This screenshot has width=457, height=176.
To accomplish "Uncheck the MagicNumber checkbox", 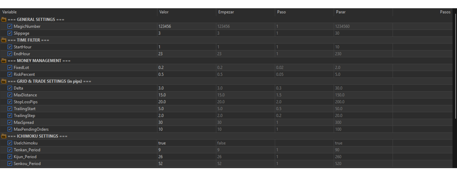I will click(x=10, y=26).
